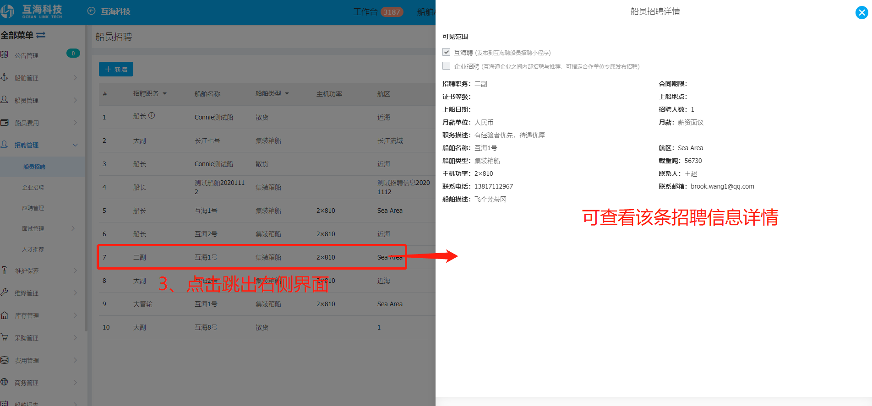Viewport: 872px width, 406px height.
Task: Click the back arrow icon beside 互海科技
Action: coord(91,11)
